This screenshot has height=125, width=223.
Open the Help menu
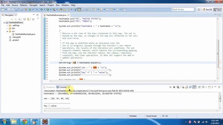click(x=73, y=5)
